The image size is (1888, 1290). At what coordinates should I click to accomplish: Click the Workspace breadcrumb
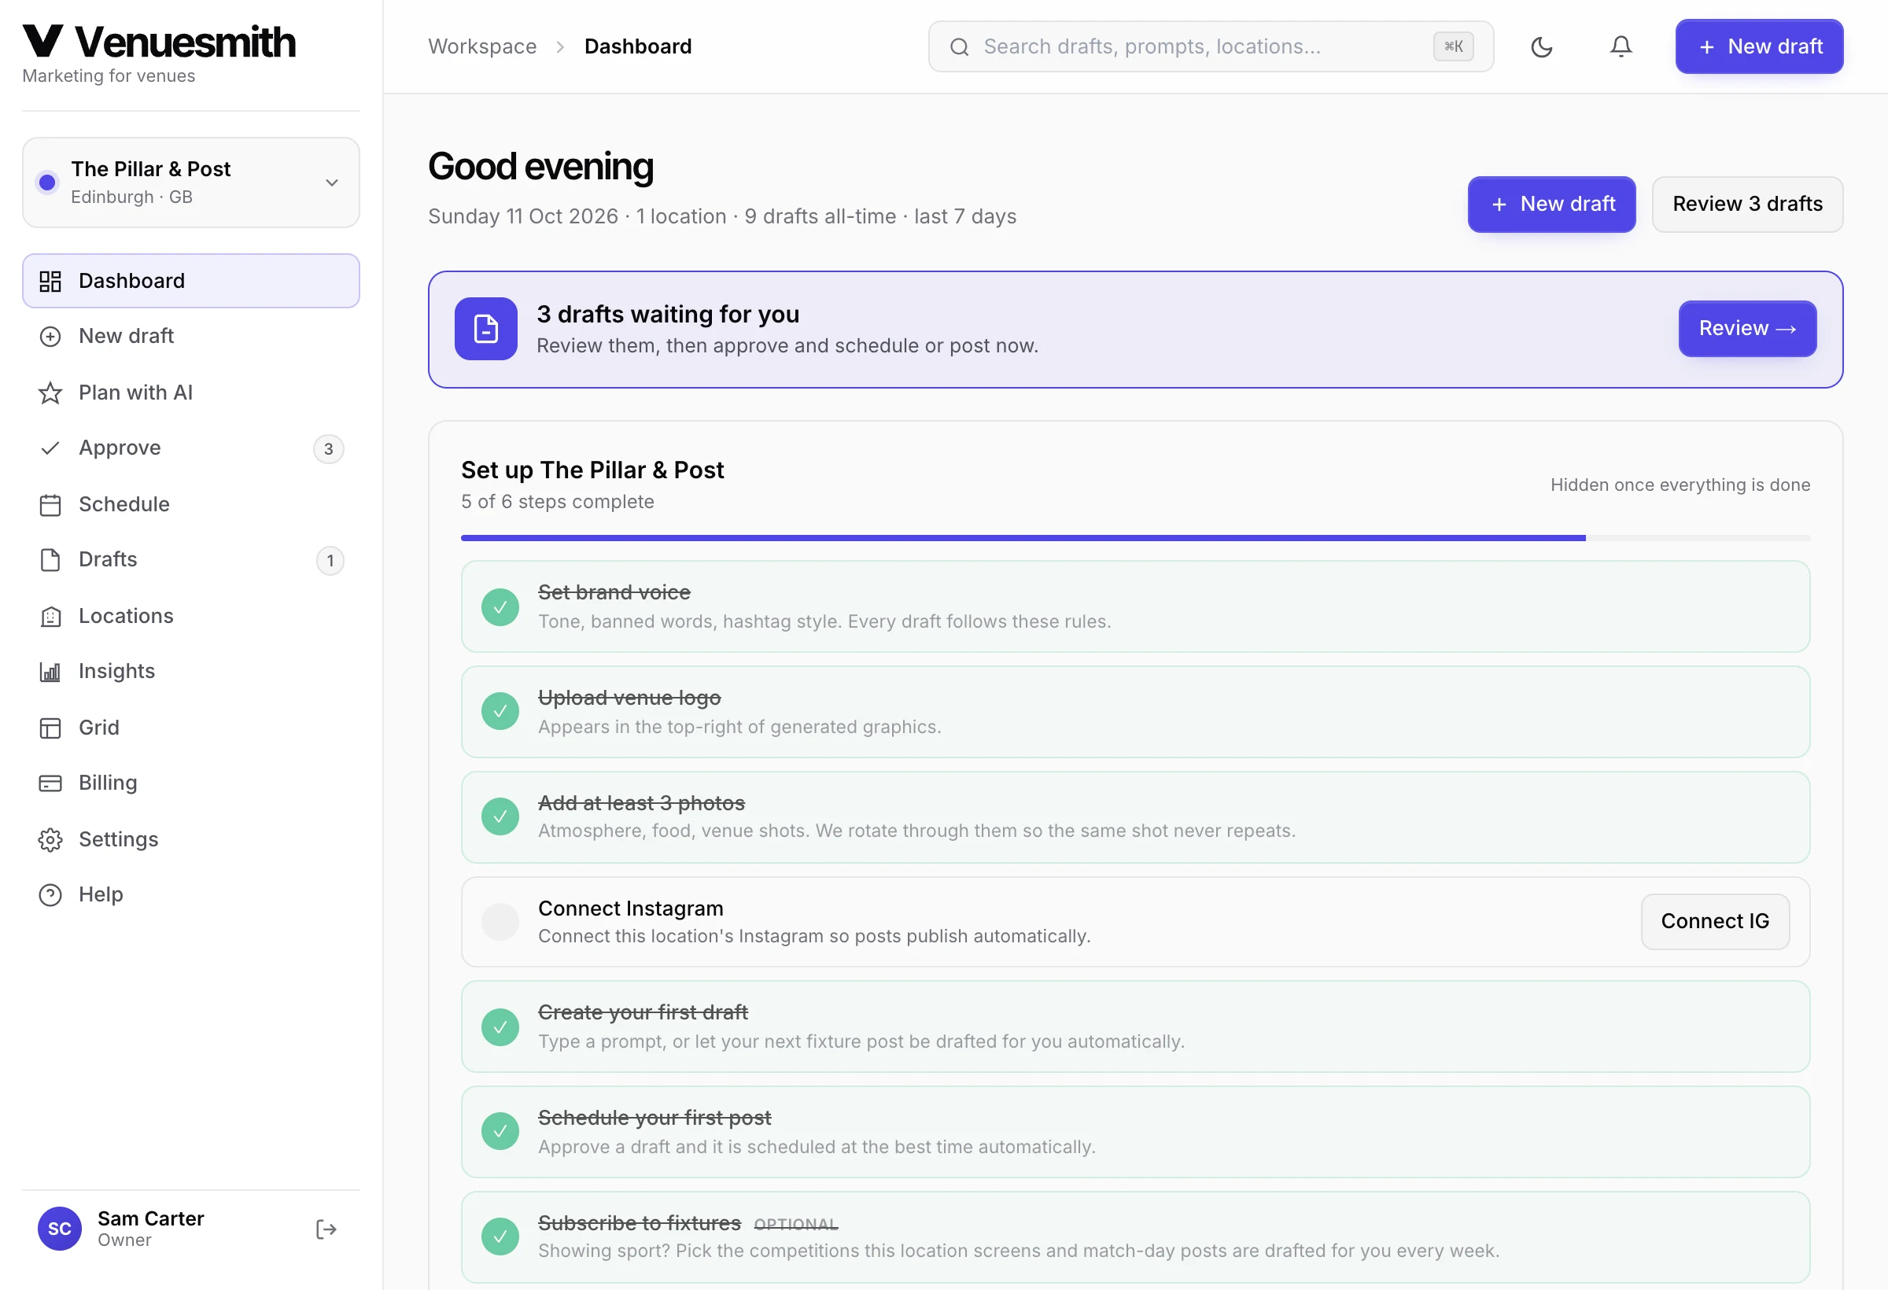(x=481, y=46)
